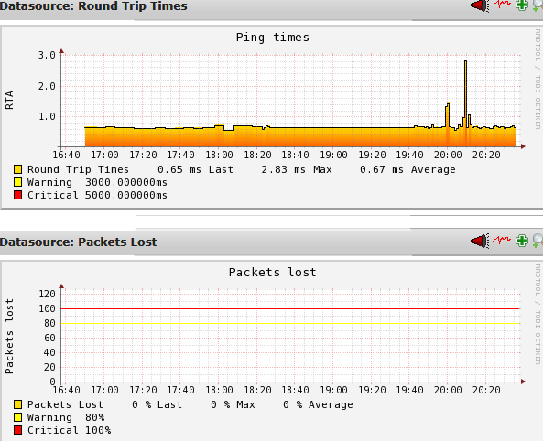
Task: Click the red Critical 100% legend swatch
Action: (x=17, y=430)
